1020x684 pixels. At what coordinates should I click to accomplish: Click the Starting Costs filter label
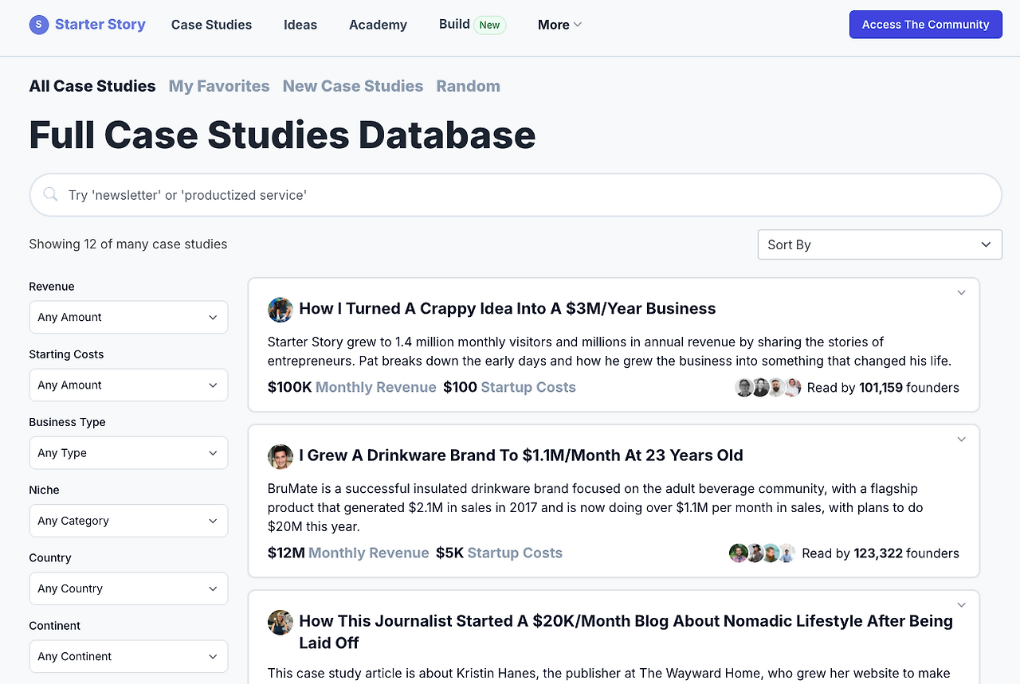pos(66,354)
